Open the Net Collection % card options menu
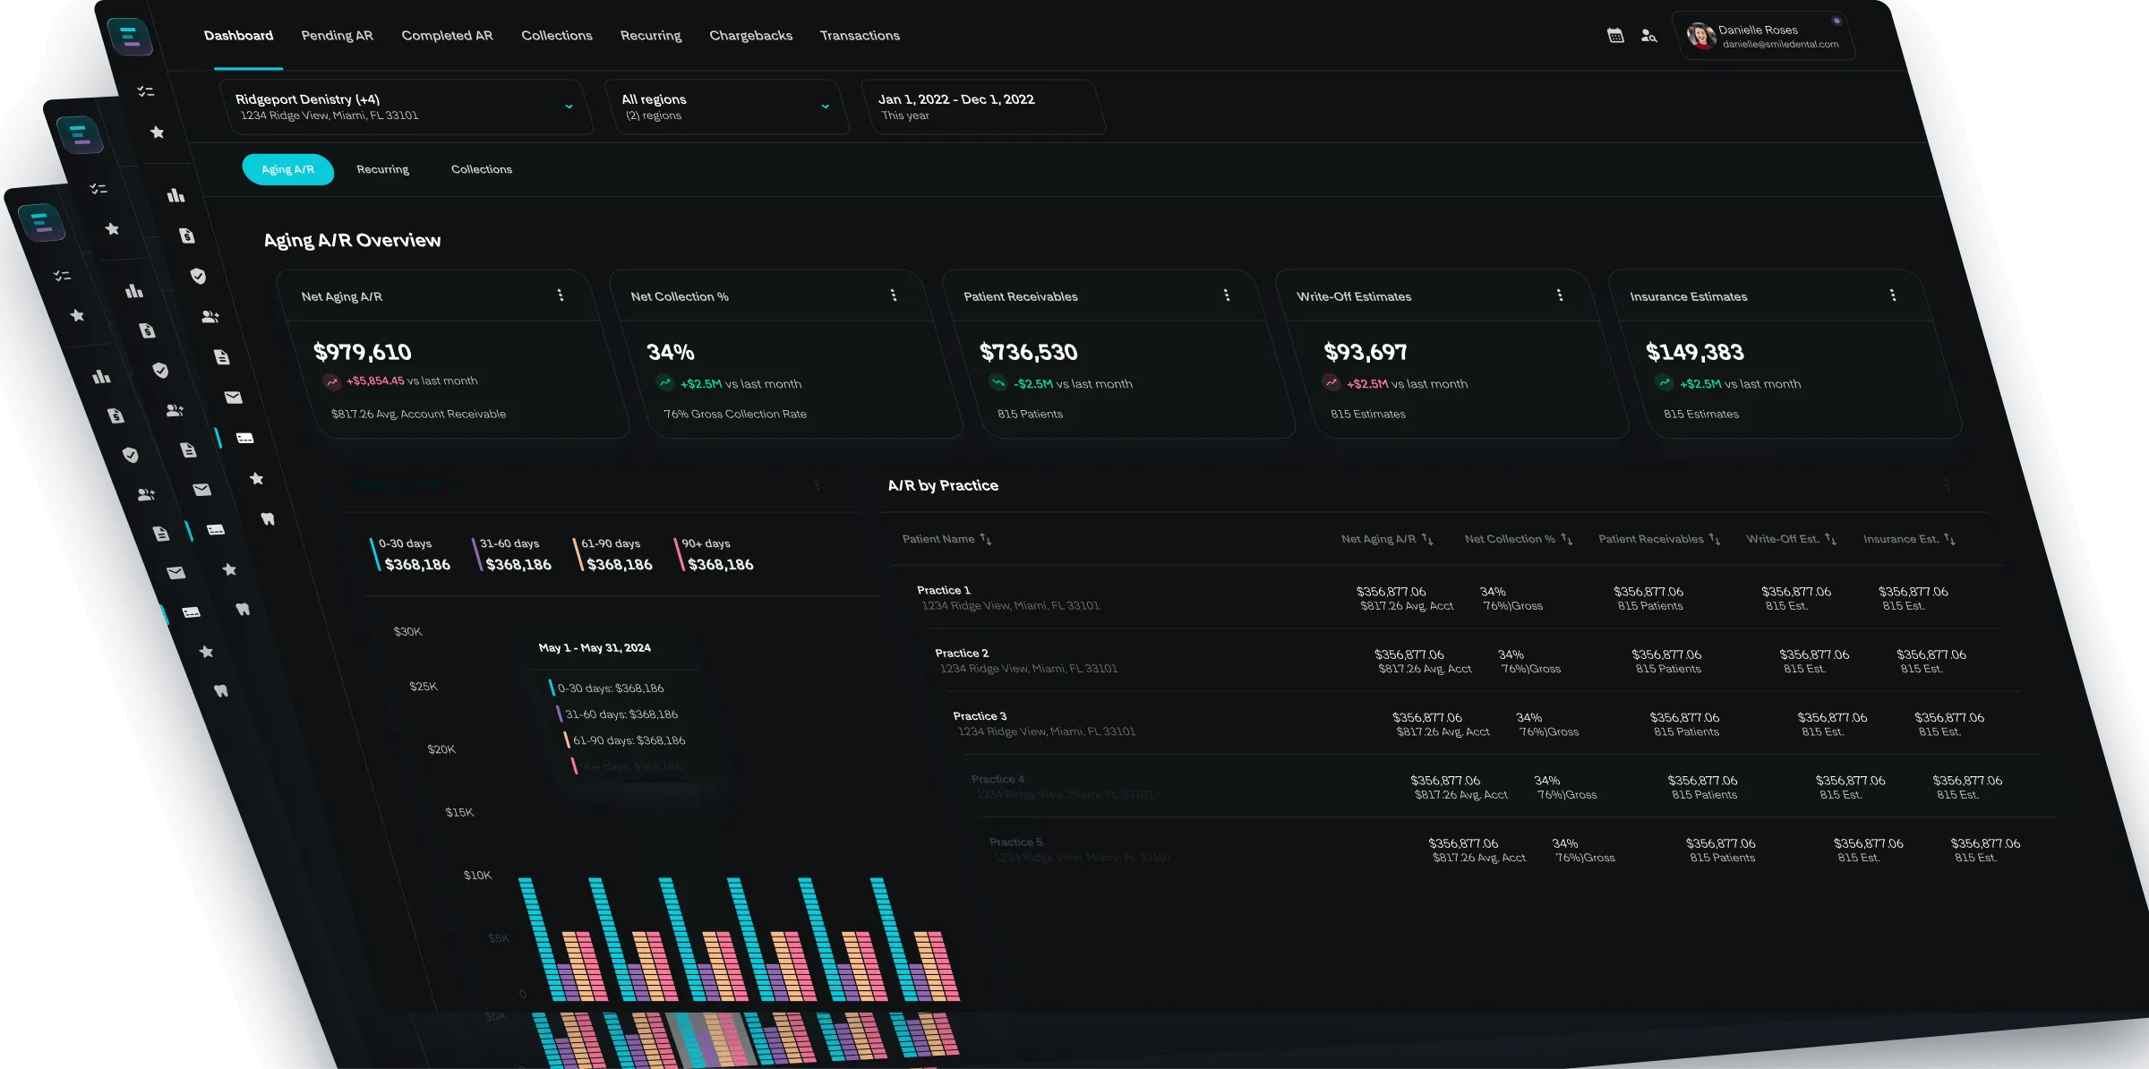Image resolution: width=2149 pixels, height=1069 pixels. [894, 295]
